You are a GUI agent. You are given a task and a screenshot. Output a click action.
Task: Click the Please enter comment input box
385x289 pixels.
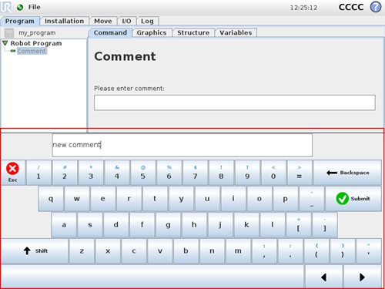(235, 102)
